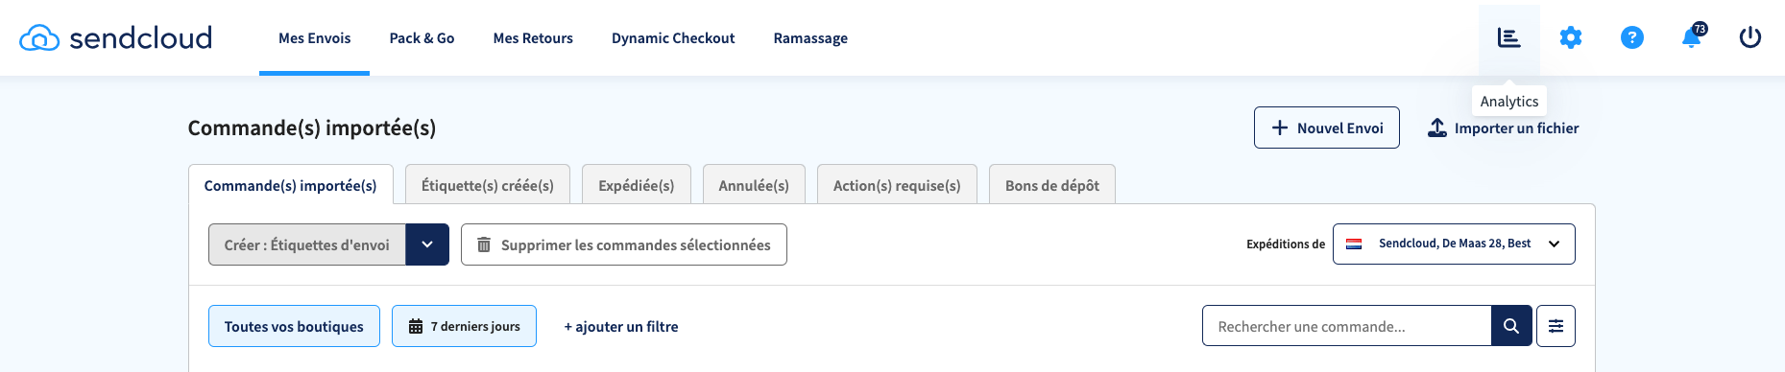This screenshot has width=1785, height=372.
Task: Click the Nouvel Envoi button
Action: pyautogui.click(x=1327, y=128)
